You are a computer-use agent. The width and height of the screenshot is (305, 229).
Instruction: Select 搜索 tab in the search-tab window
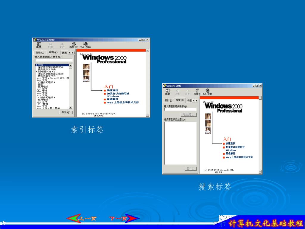tap(180, 100)
